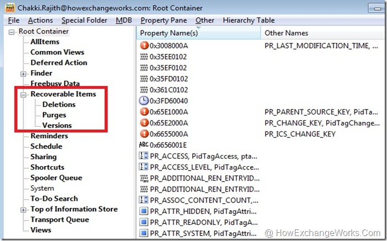387x241 pixels.
Task: Click the numeric icon beside PR_ACCESS
Action: (145, 156)
